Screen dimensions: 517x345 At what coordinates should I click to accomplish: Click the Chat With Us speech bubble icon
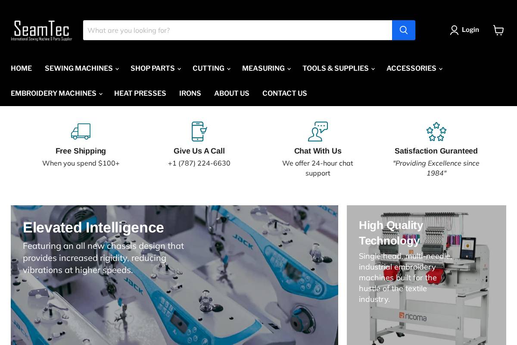pyautogui.click(x=318, y=132)
